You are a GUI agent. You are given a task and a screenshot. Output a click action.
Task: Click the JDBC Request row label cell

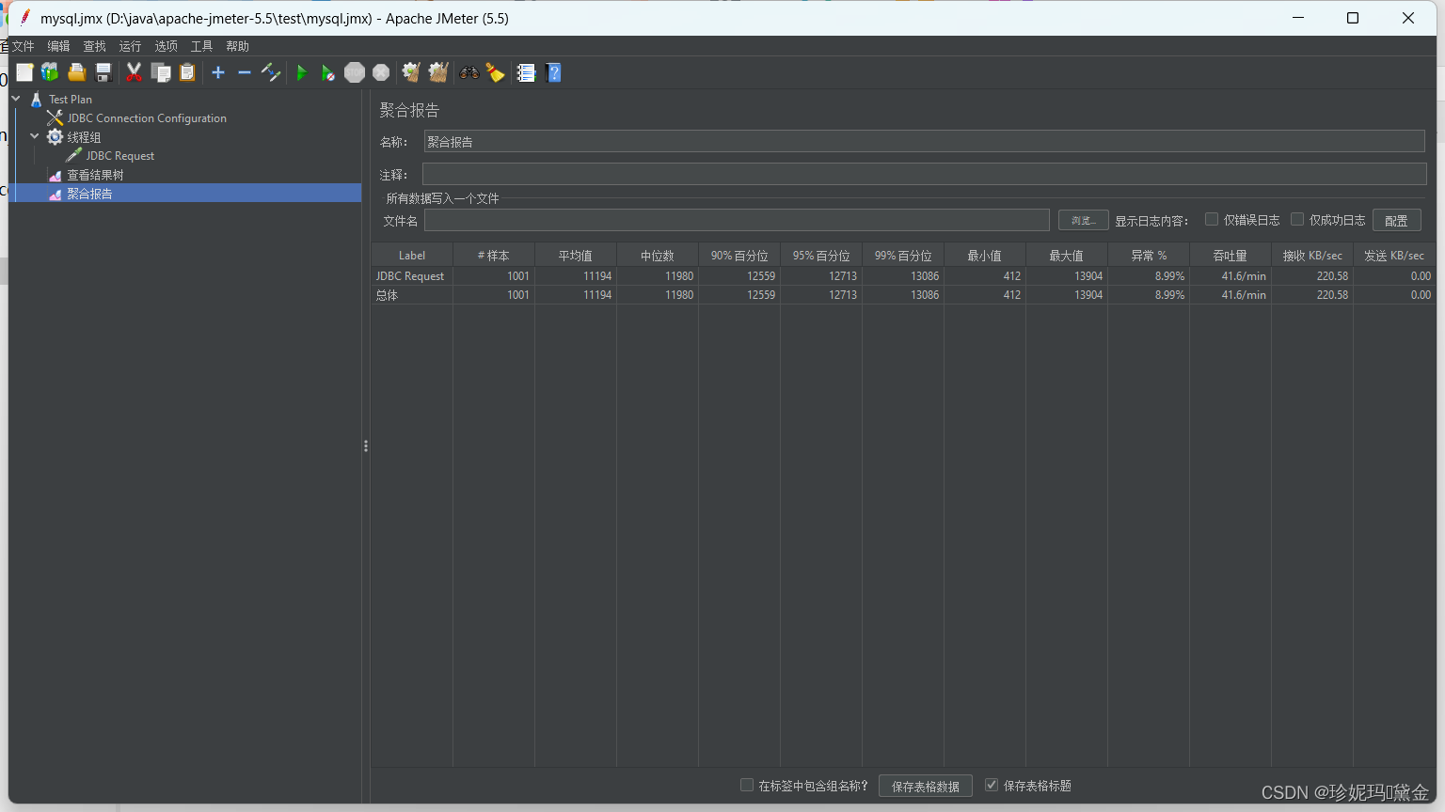(412, 276)
